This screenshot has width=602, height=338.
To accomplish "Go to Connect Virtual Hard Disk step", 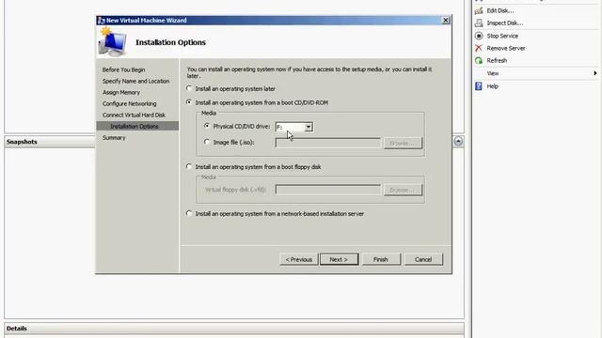I will (x=134, y=115).
